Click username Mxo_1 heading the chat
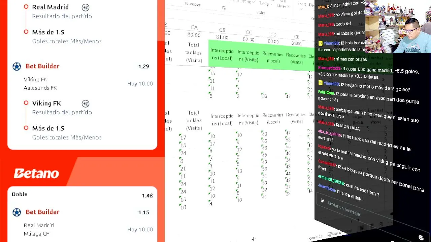Viewport: 431px width, 242px height. (x=323, y=7)
